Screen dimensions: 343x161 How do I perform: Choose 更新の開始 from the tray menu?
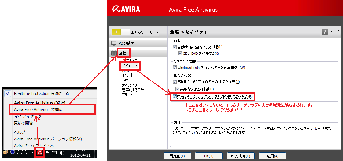pos(23,123)
